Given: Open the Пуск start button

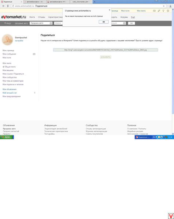Looking at the screenshot, I should tap(7, 137).
